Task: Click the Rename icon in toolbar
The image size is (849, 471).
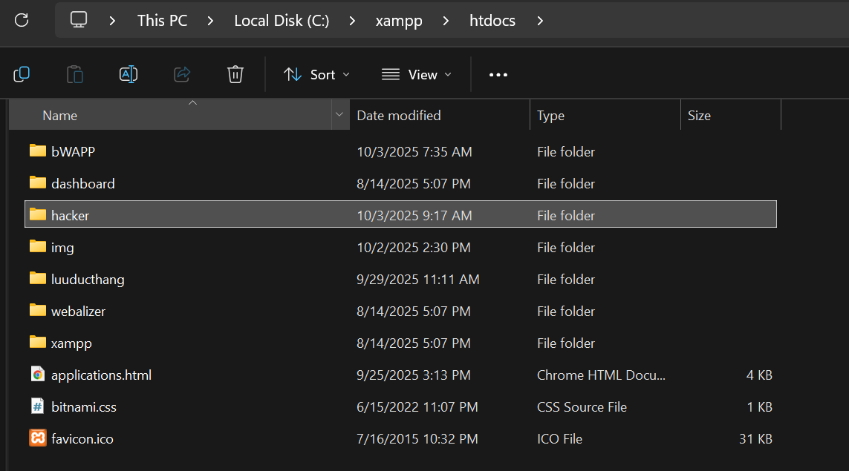Action: click(129, 74)
